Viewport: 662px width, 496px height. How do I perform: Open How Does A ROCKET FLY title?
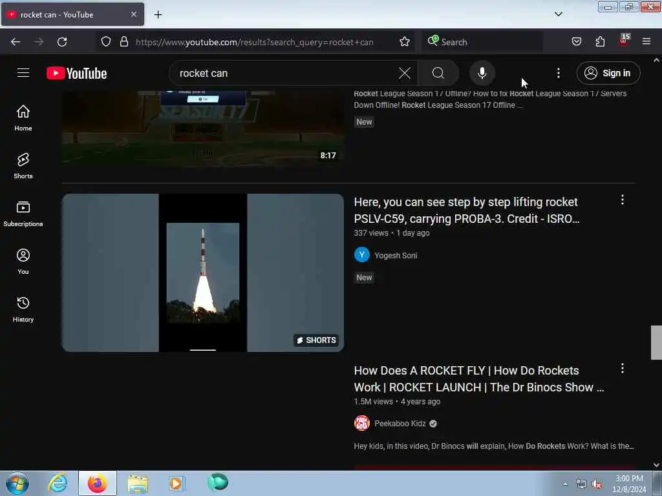tap(479, 378)
